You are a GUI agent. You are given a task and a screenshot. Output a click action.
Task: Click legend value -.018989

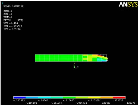(94, 100)
